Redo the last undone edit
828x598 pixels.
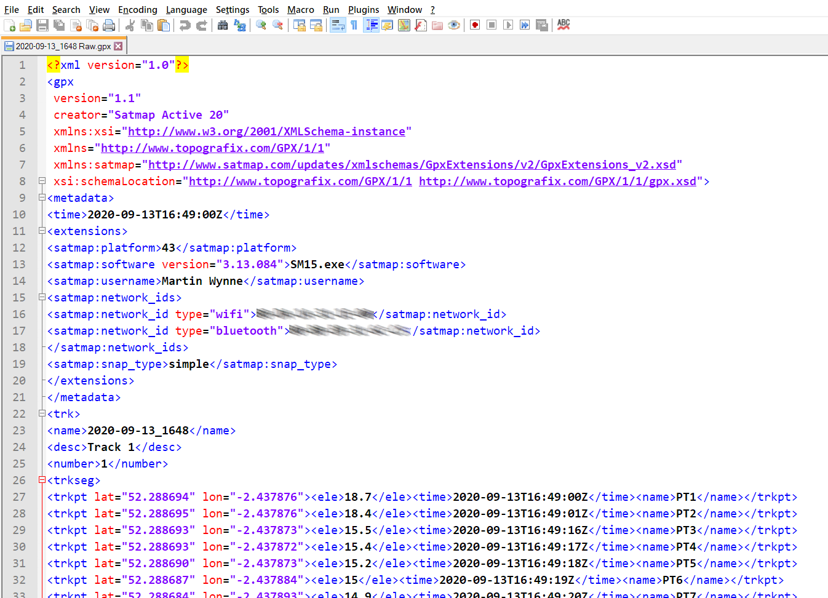pos(201,25)
